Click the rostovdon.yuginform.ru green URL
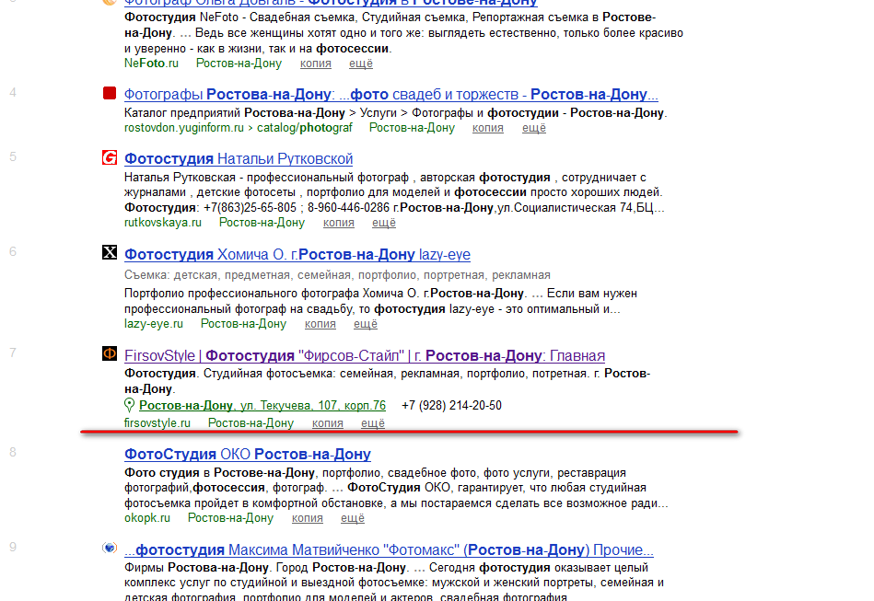 (184, 128)
